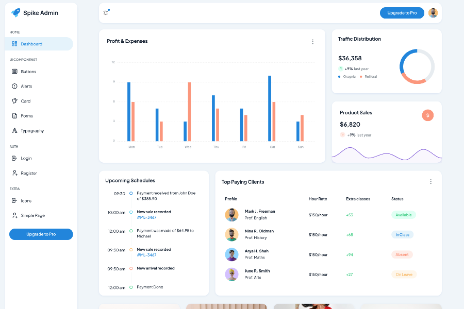This screenshot has width=464, height=309.
Task: Click the Spike Admin rocket logo
Action: pyautogui.click(x=16, y=13)
